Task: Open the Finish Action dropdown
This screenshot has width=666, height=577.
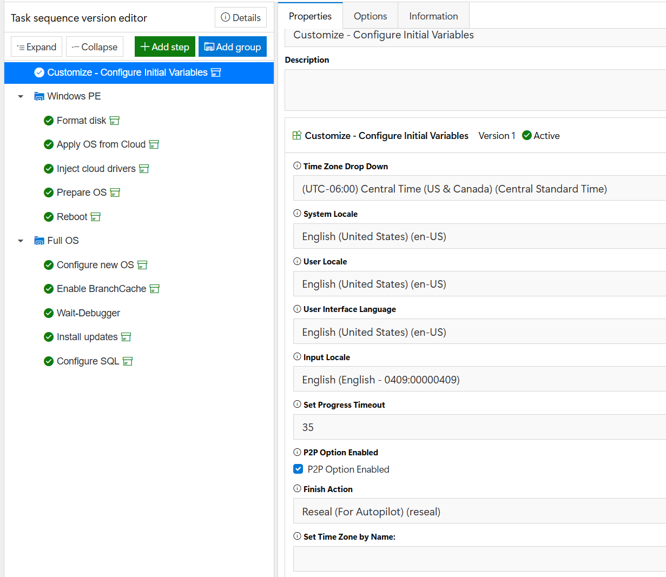Action: pos(479,512)
